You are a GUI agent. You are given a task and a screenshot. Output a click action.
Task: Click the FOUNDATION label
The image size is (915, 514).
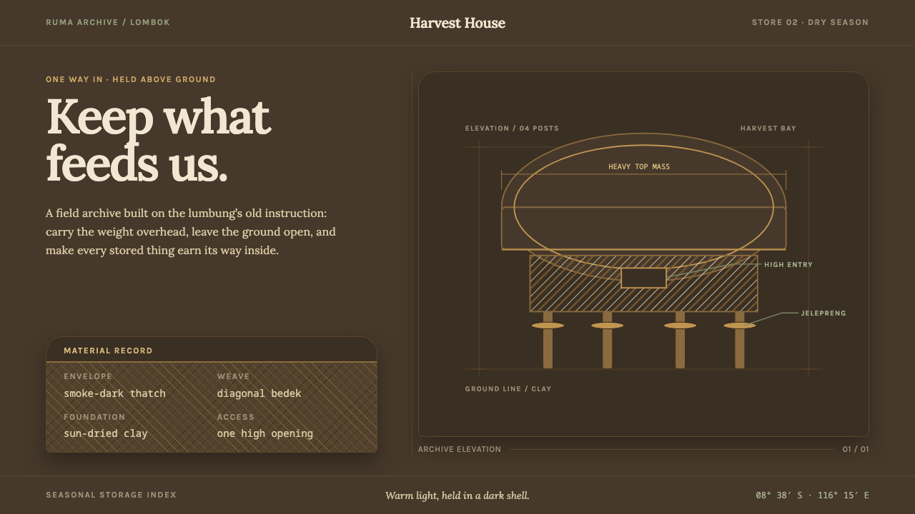pyautogui.click(x=94, y=417)
